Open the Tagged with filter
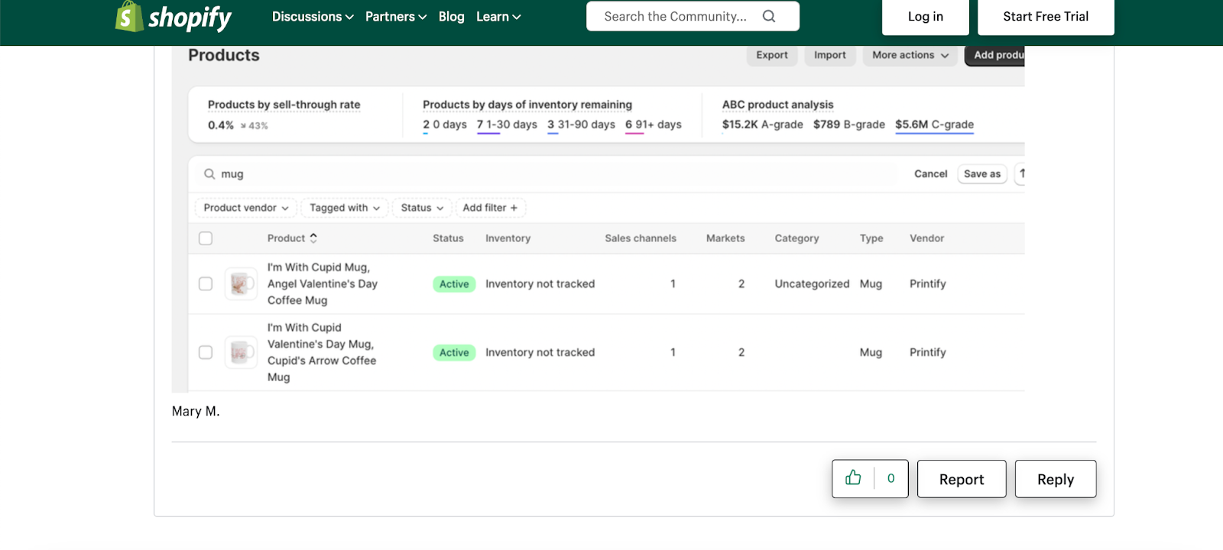The height and width of the screenshot is (550, 1223). click(x=345, y=208)
